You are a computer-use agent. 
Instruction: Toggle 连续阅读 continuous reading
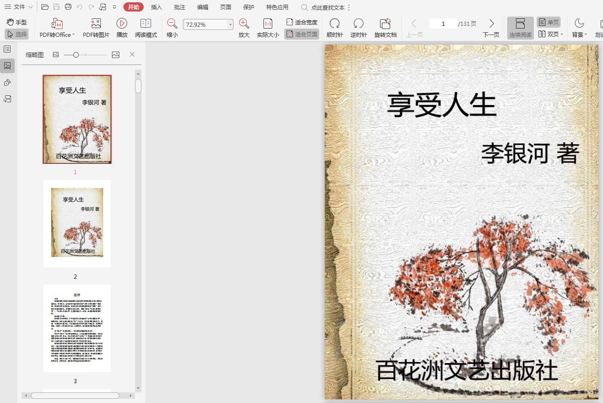[x=521, y=28]
